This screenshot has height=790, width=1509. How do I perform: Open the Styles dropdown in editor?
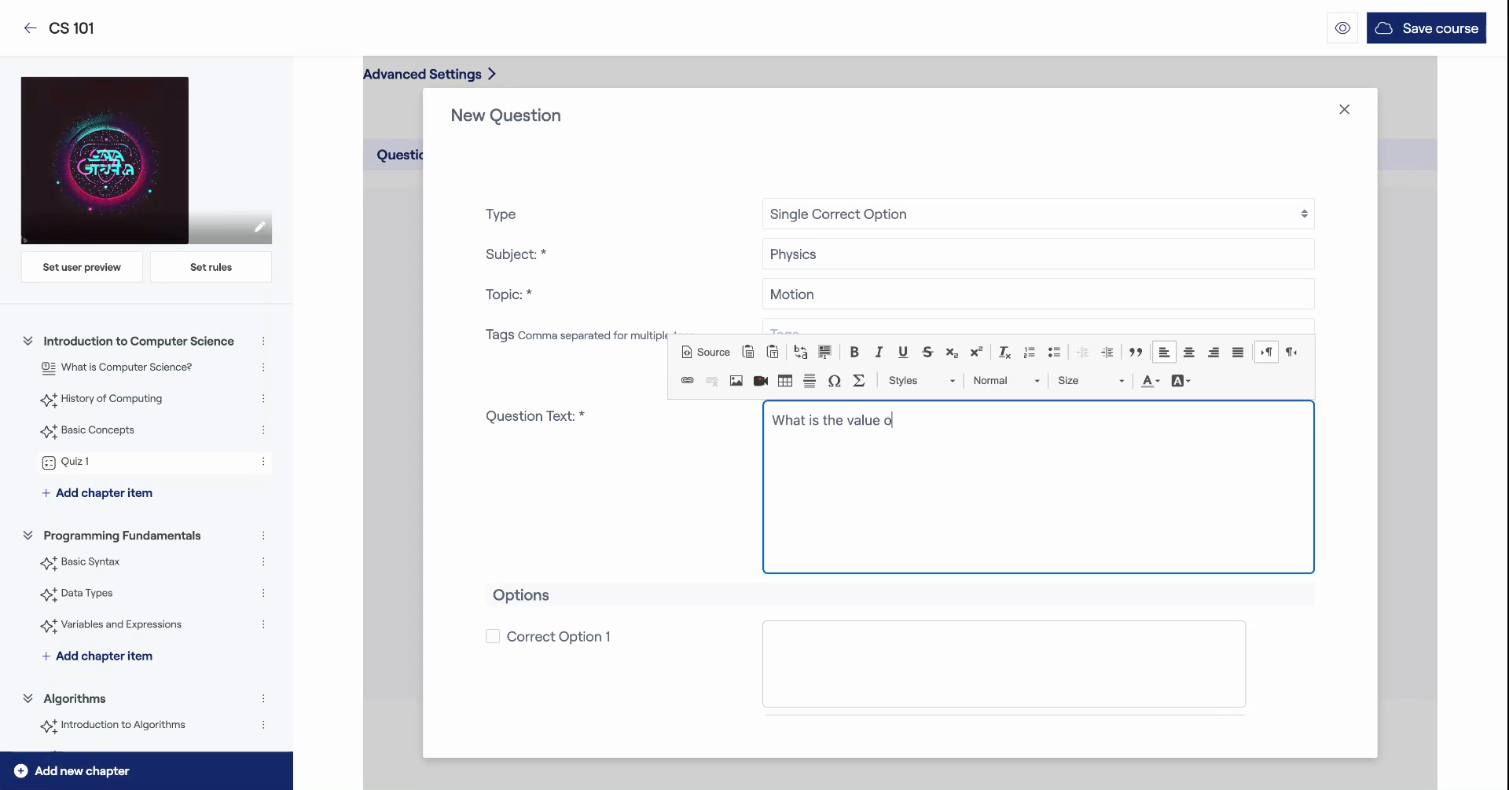point(921,381)
